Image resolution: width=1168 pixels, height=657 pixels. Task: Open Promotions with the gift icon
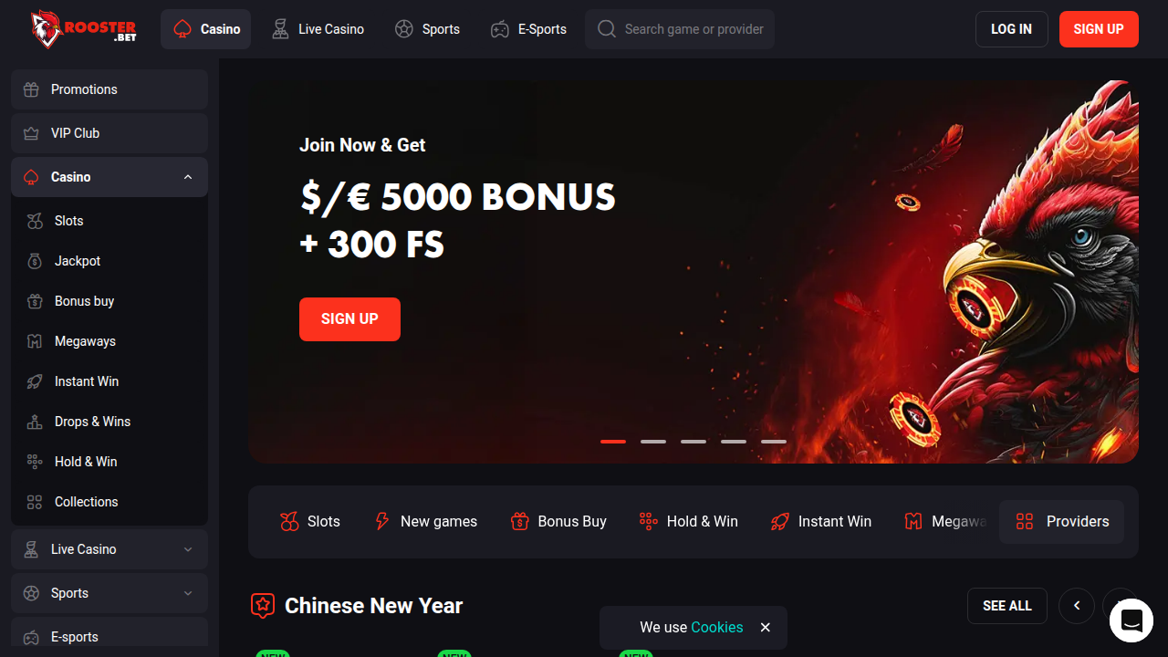pos(109,89)
